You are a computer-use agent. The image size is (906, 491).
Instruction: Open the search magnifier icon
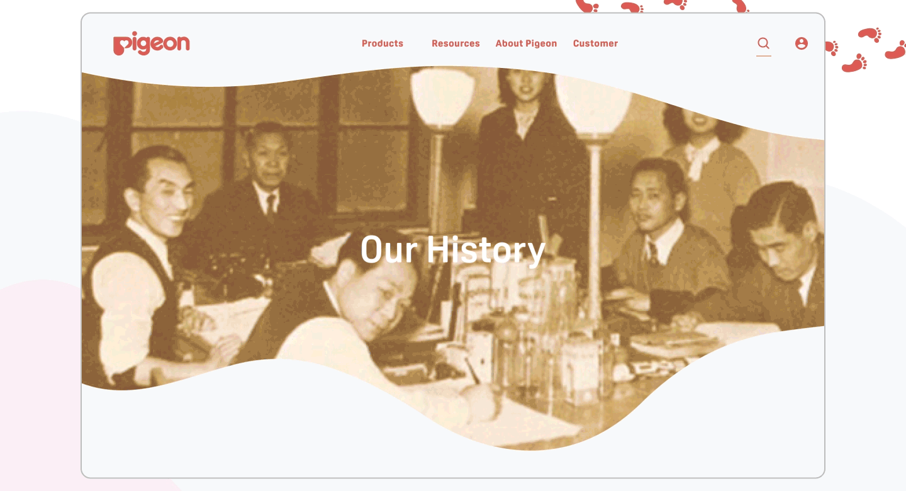pos(763,43)
